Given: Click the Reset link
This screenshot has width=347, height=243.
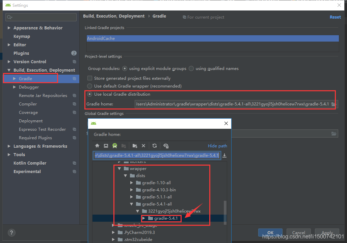Looking at the screenshot, I should (x=335, y=17).
